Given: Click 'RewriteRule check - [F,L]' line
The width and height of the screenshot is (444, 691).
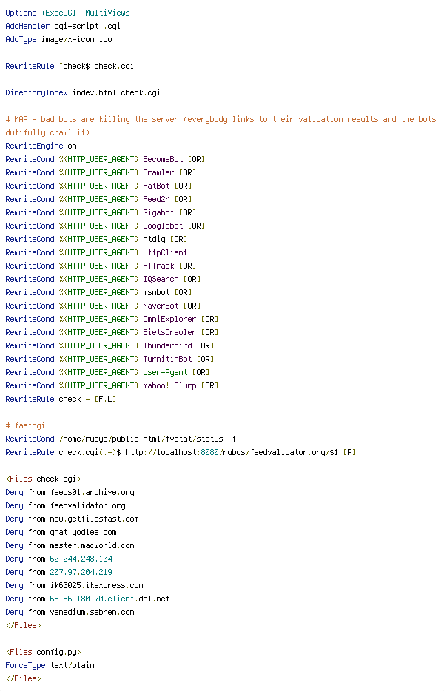Looking at the screenshot, I should 61,399.
